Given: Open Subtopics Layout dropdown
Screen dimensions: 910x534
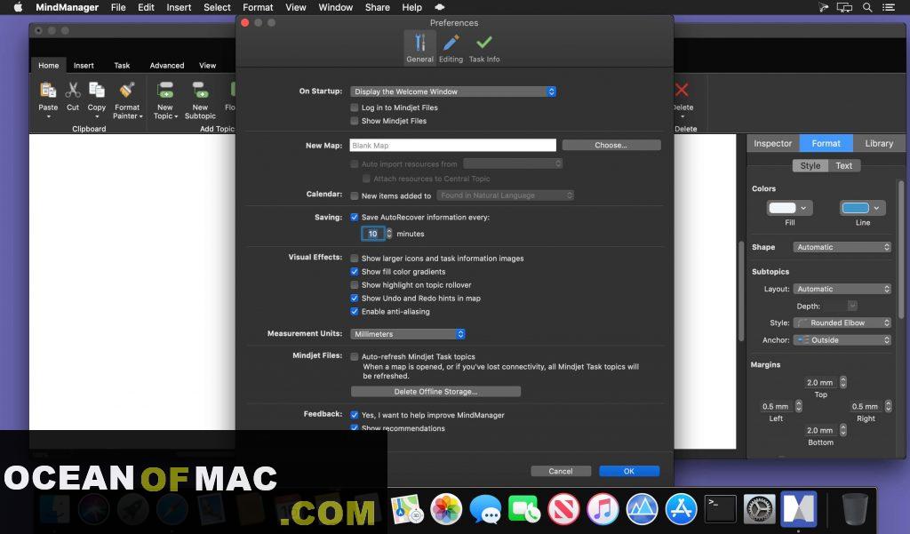Looking at the screenshot, I should pyautogui.click(x=842, y=289).
